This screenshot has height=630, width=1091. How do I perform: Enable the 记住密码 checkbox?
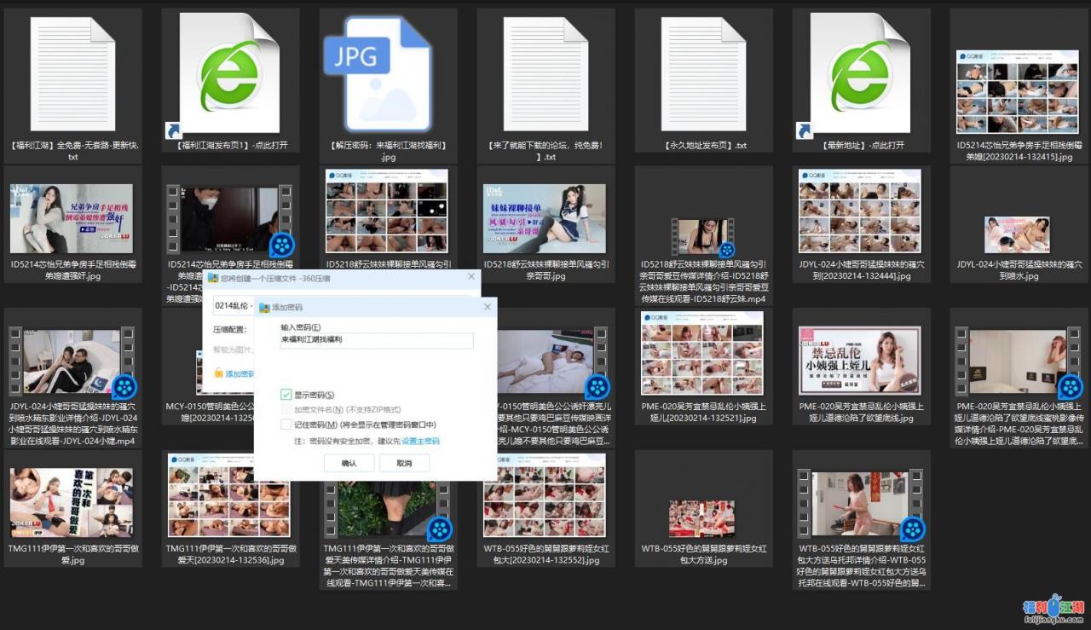coord(286,425)
